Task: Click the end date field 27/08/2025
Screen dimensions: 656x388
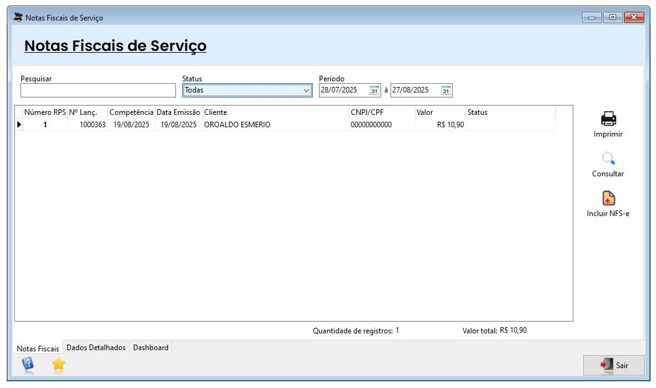Action: pyautogui.click(x=414, y=90)
